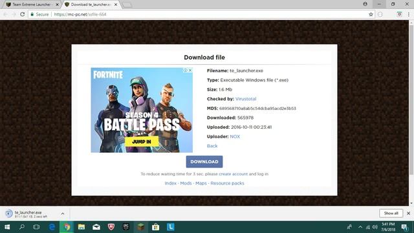Open the Windows Start menu

point(7,227)
